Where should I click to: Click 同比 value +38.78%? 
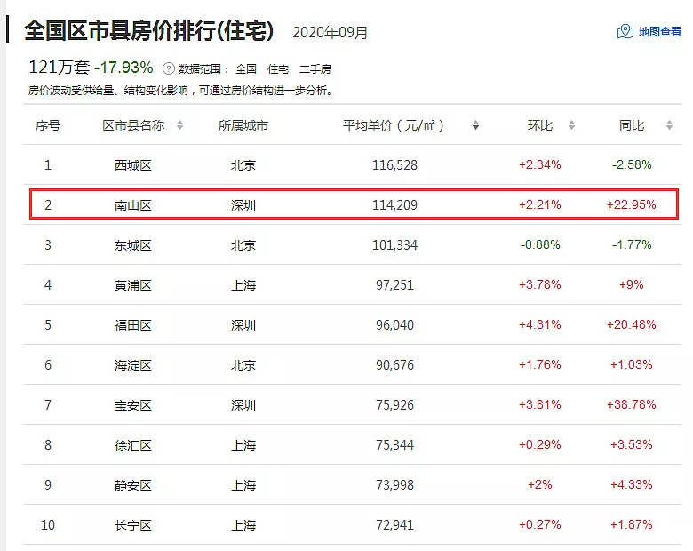click(x=631, y=404)
